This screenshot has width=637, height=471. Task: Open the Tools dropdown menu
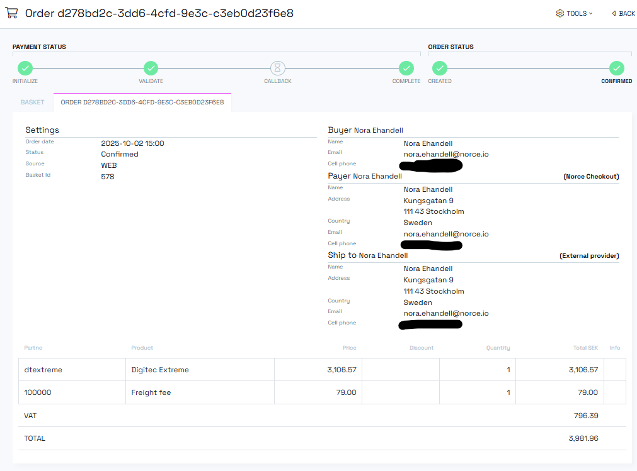[x=575, y=13]
